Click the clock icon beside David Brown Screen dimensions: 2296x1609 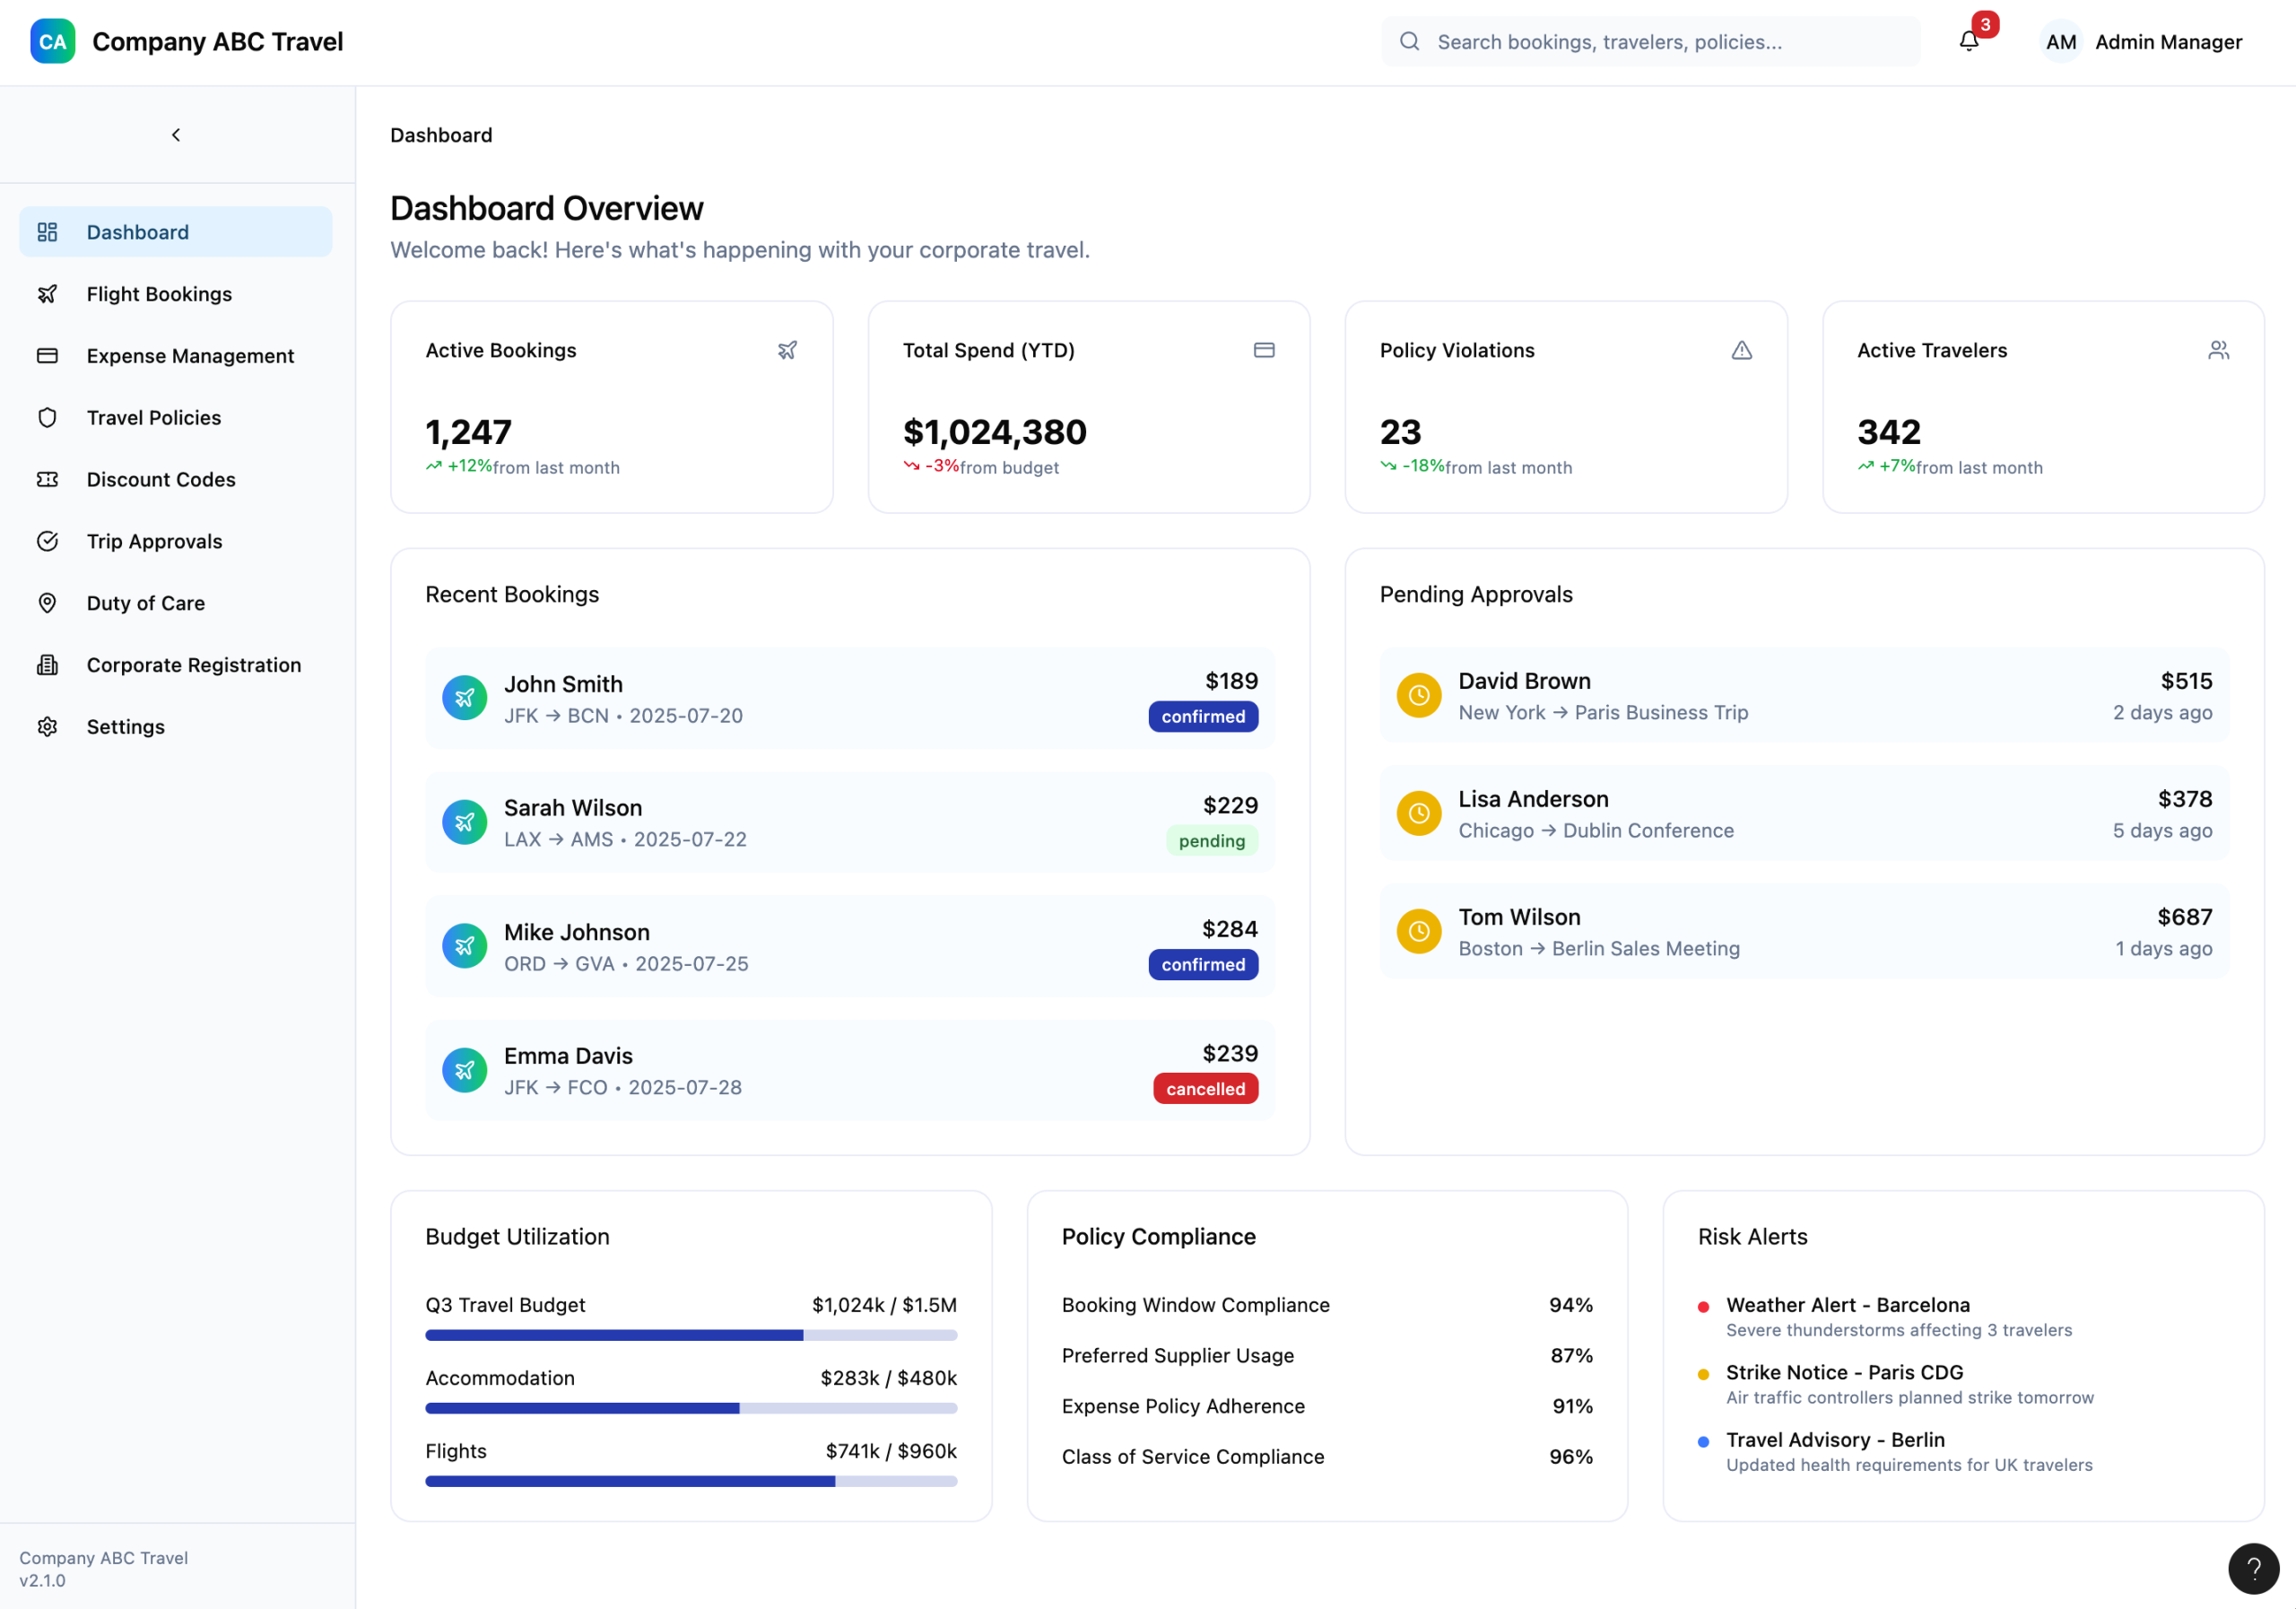(1418, 695)
